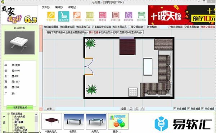Select the top-left plant in the room
The height and width of the screenshot is (133, 216).
pyautogui.click(x=90, y=43)
